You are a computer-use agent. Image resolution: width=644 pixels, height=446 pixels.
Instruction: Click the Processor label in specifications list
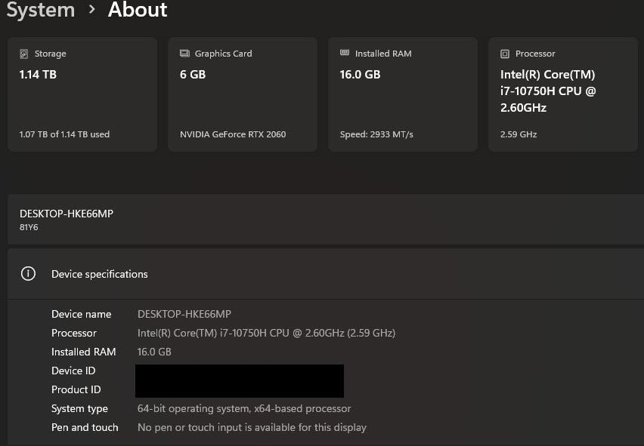tap(74, 333)
